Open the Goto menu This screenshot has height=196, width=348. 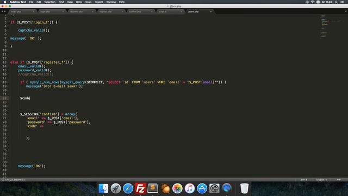[x=79, y=2]
